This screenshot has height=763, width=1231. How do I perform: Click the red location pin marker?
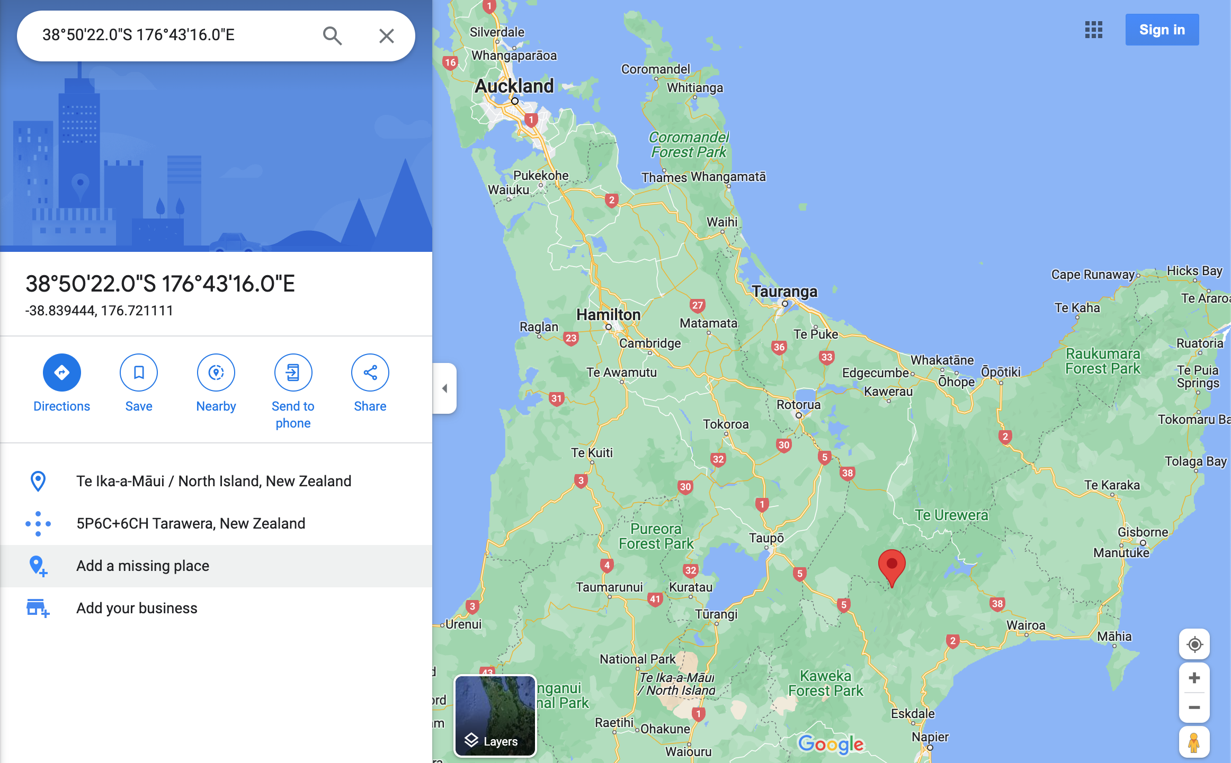[x=891, y=566]
